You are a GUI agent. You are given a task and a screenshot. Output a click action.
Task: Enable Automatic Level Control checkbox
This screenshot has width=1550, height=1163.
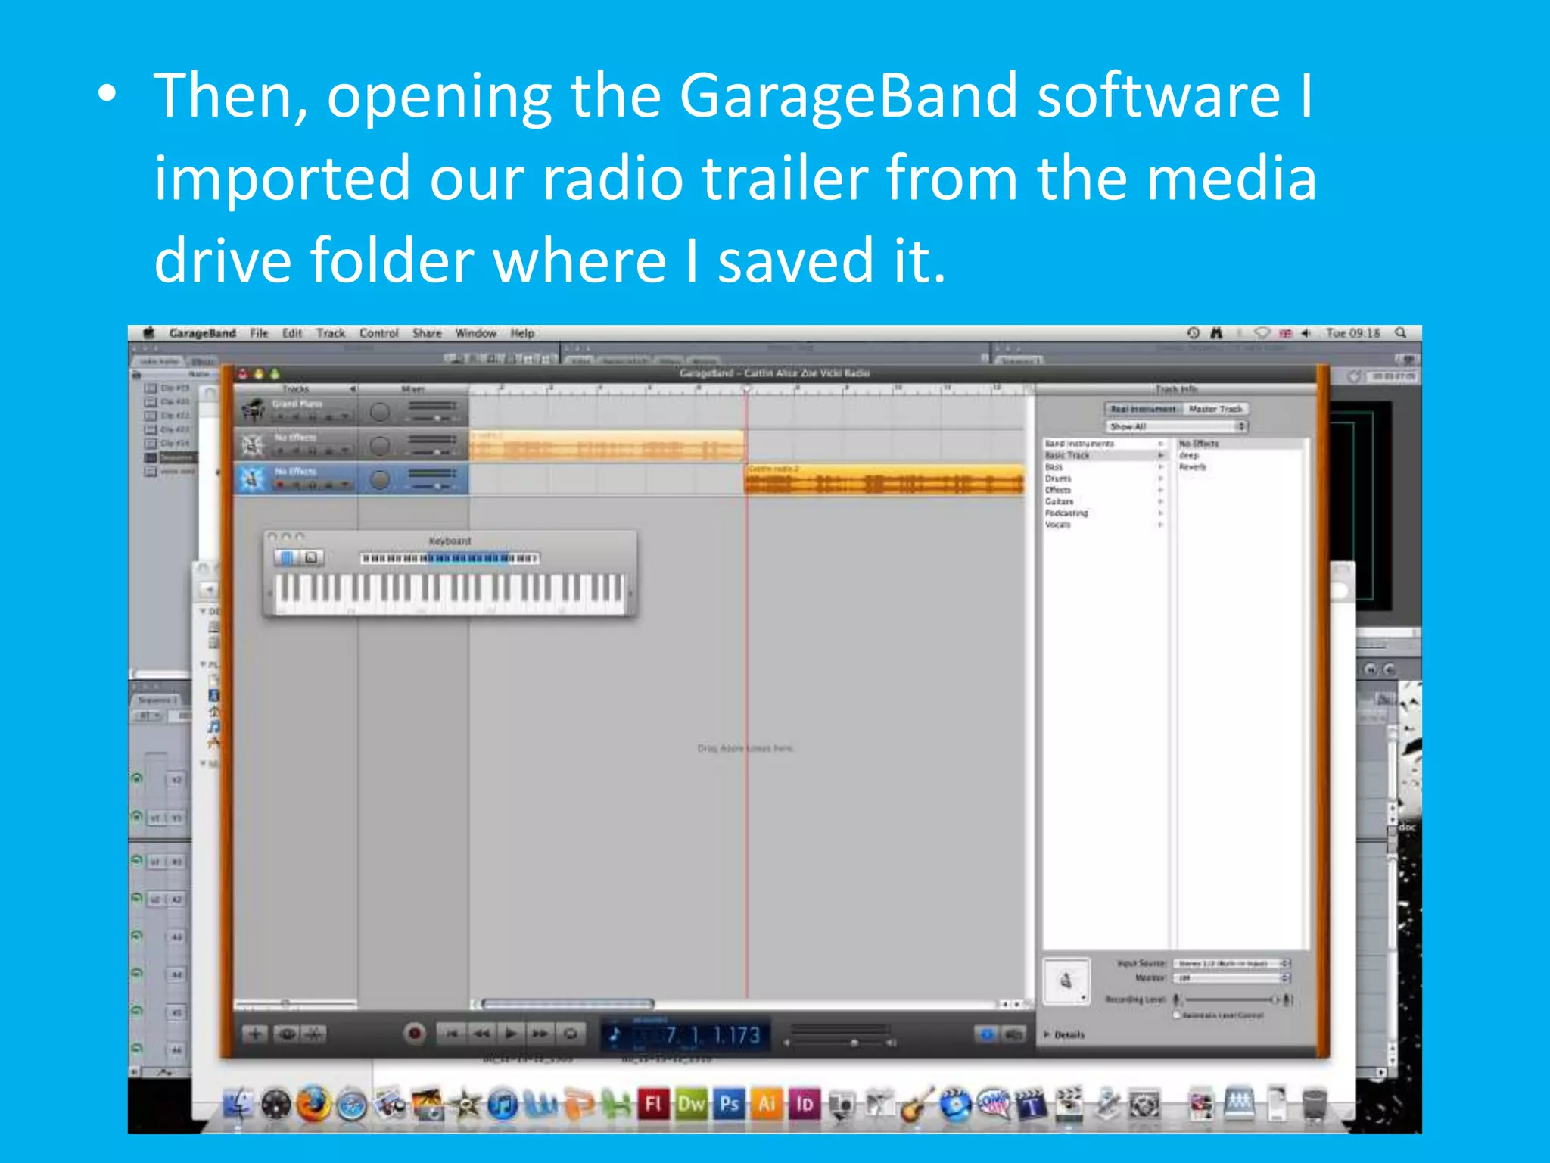1177,1015
